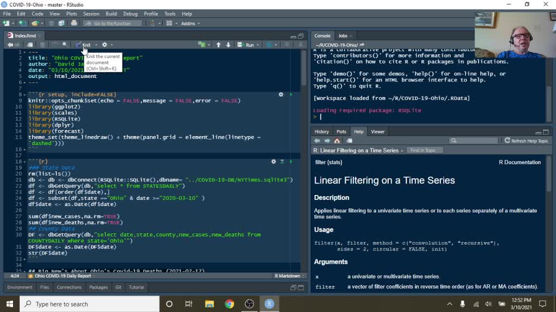This screenshot has width=556, height=312.
Task: Open Find/Replace magnifier in editor toolbar
Action: (65, 45)
